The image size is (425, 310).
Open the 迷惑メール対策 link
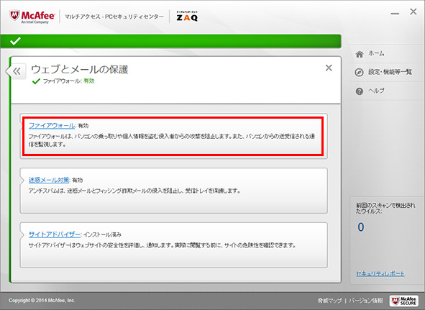point(49,180)
